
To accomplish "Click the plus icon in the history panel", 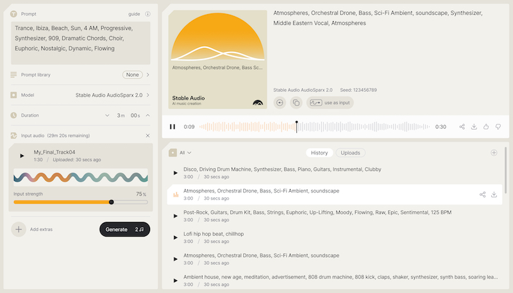I will pos(494,153).
